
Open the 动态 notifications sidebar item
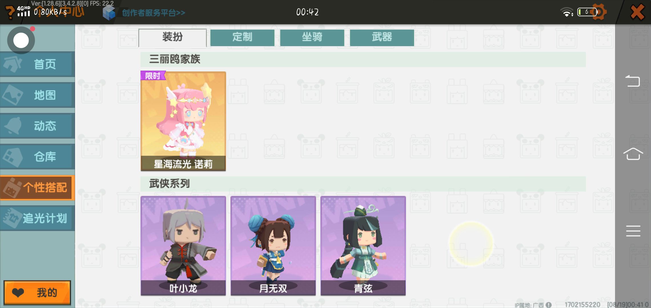click(37, 126)
